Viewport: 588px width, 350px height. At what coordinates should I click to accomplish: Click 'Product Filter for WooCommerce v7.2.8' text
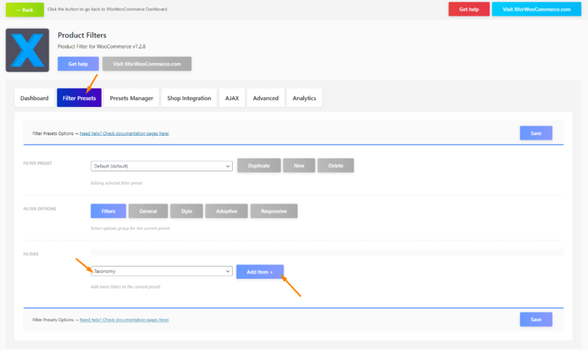[x=102, y=47]
